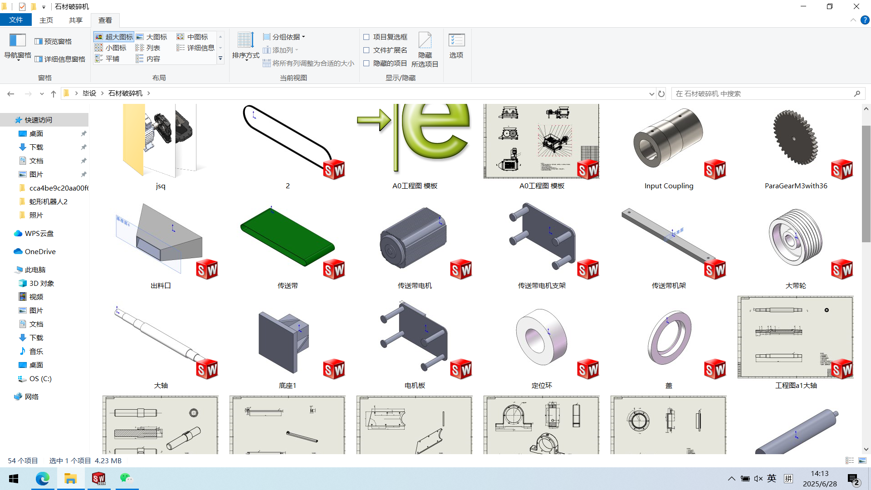Switch to large thumbnails via status bar icon
This screenshot has height=490, width=871.
[862, 461]
